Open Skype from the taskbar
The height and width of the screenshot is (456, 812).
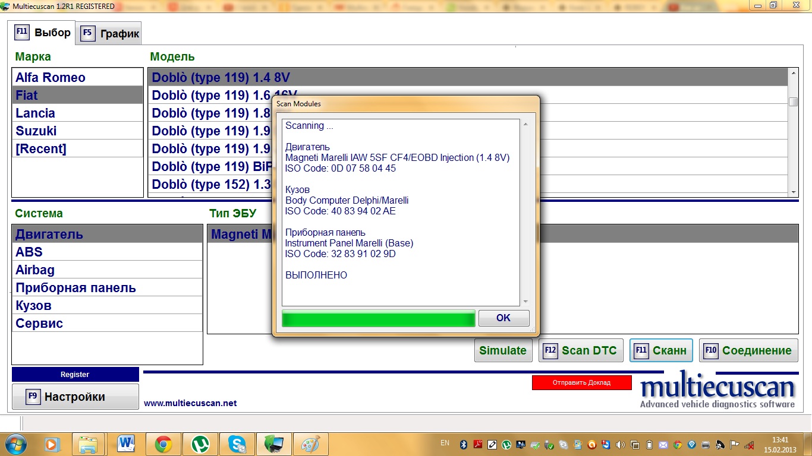coord(237,444)
